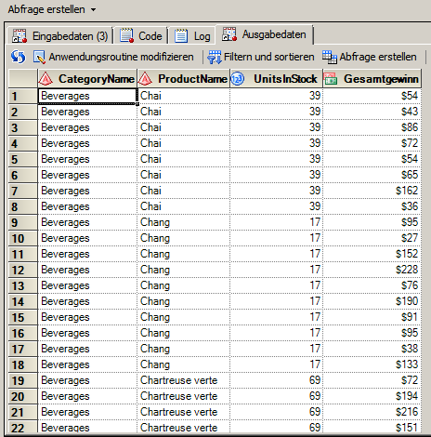Click the 17 cell in row 16

coord(277,333)
